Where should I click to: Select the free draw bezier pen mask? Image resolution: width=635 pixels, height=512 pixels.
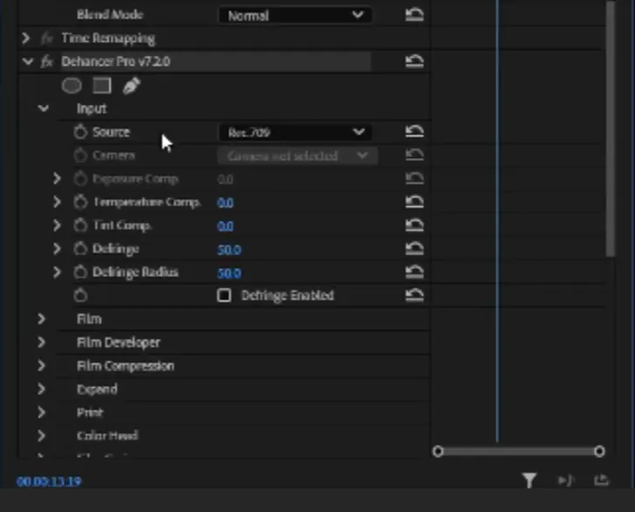131,86
